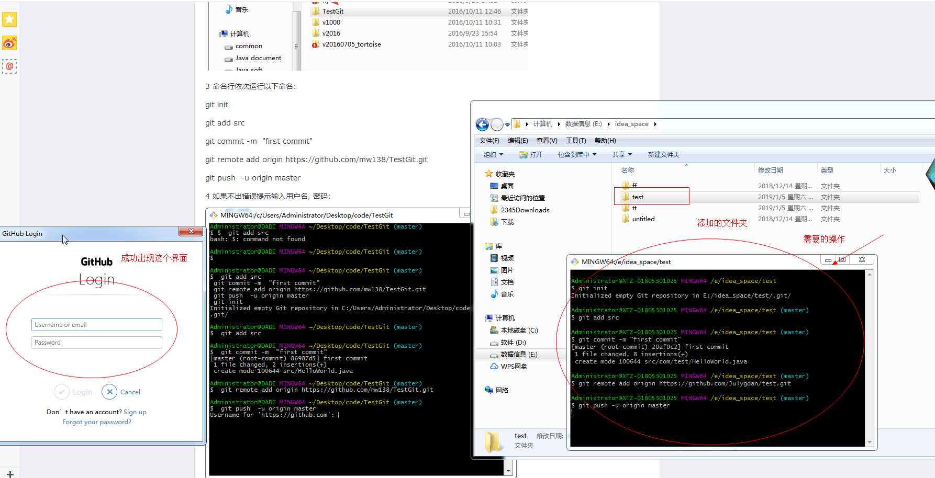Expand arrow after idea_space breadcrumb
This screenshot has width=935, height=478.
point(655,124)
